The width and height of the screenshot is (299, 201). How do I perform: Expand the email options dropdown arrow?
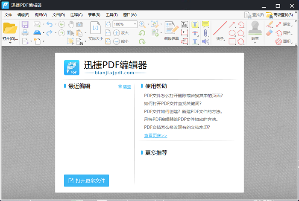click(44, 24)
